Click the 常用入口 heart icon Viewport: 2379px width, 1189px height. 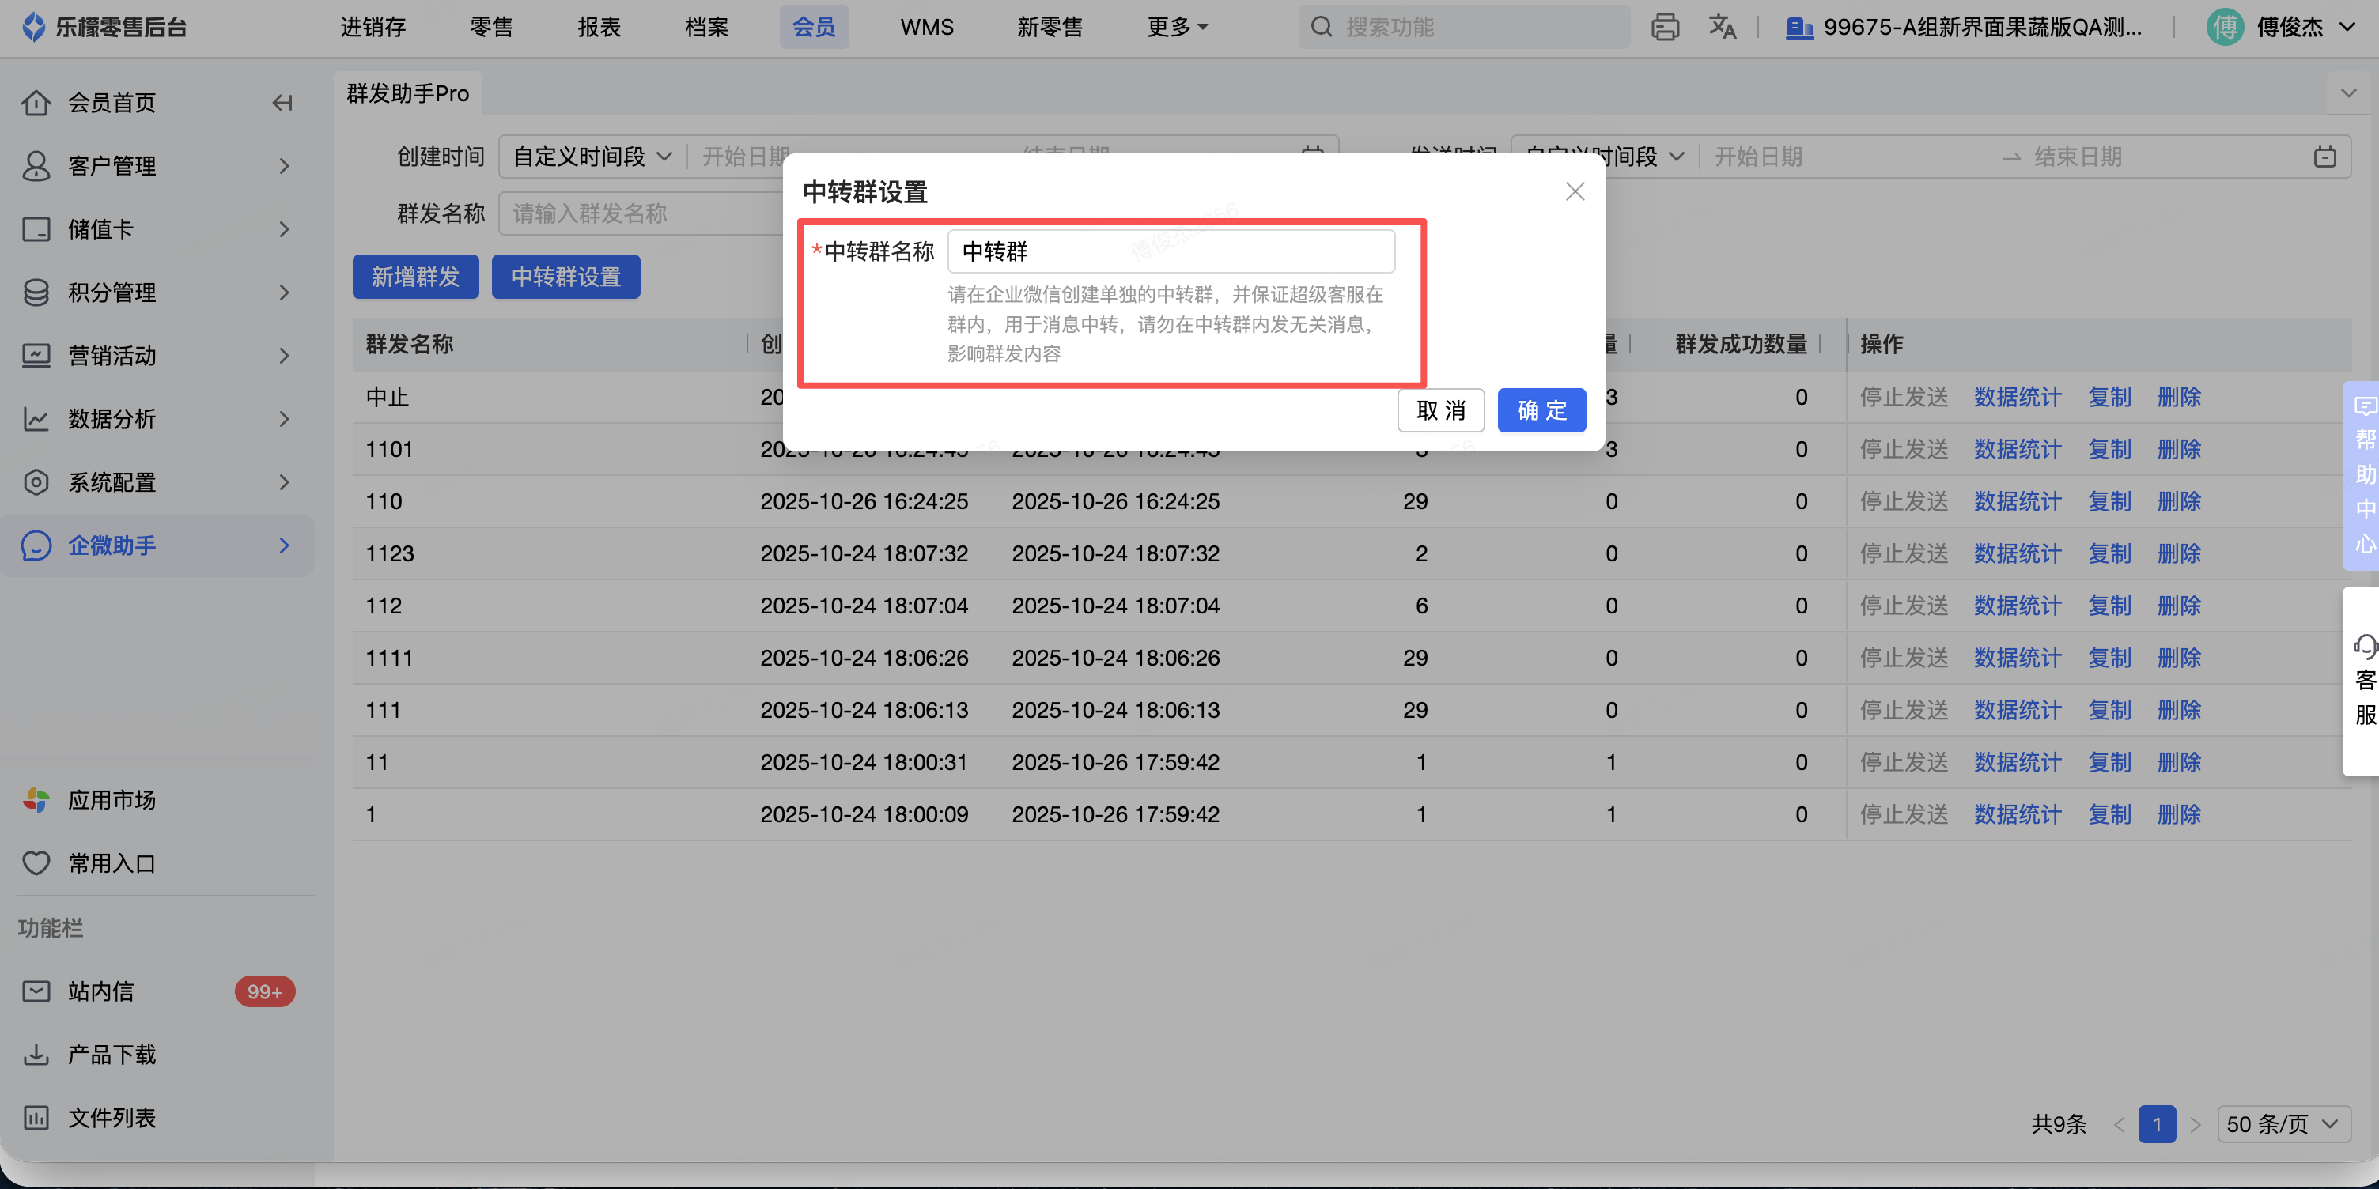click(x=36, y=863)
